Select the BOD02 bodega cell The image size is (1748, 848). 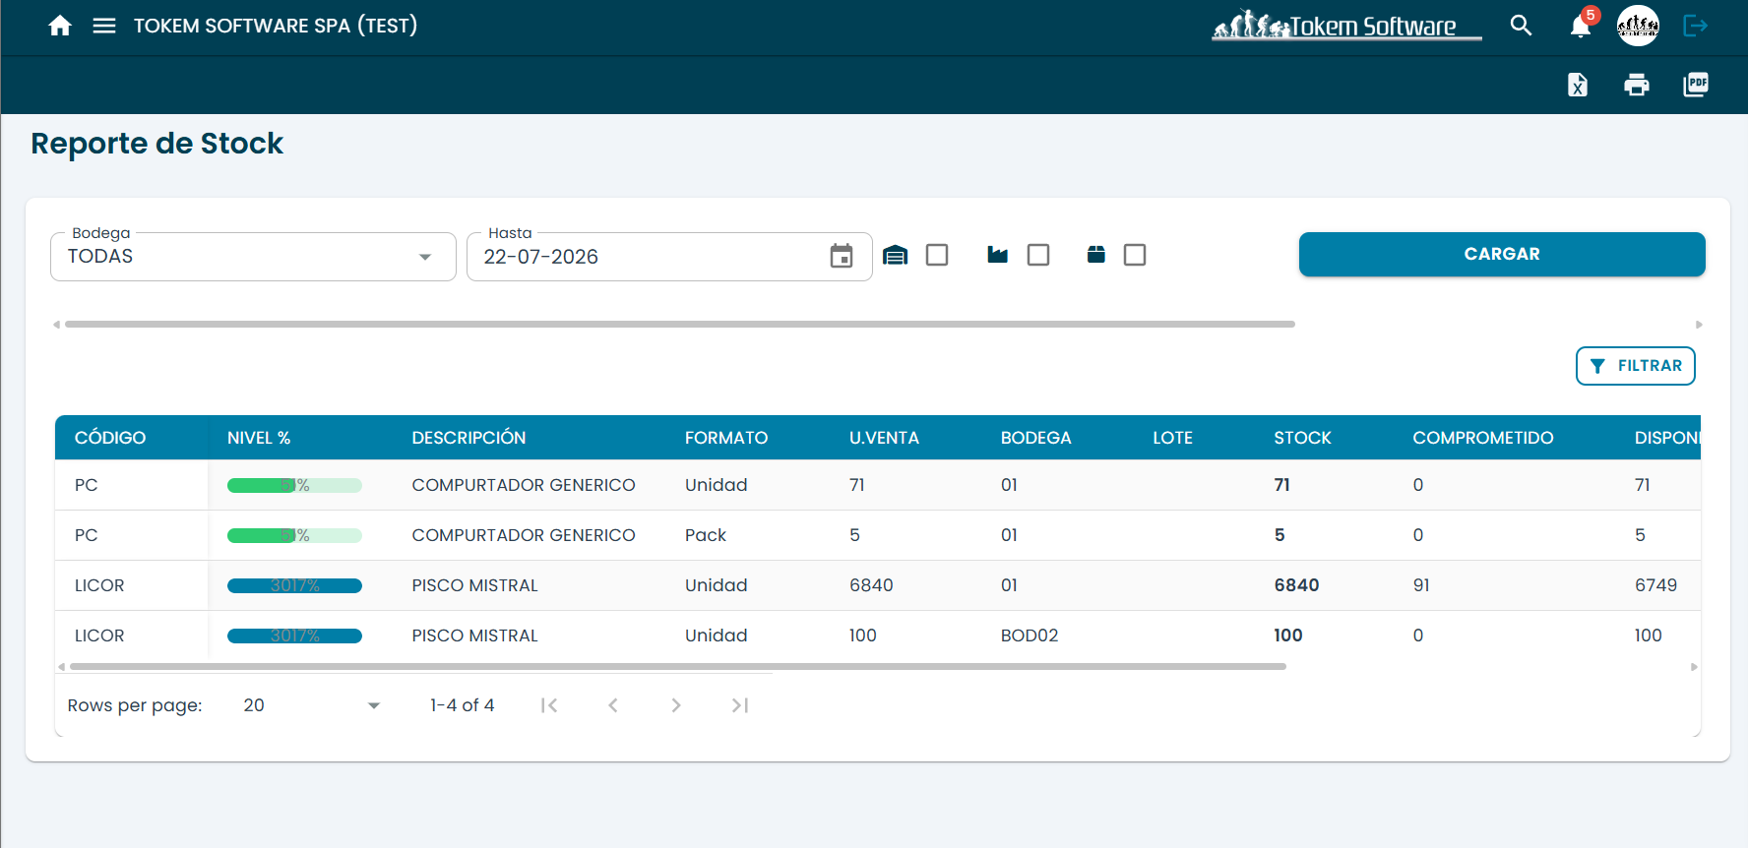1030,636
